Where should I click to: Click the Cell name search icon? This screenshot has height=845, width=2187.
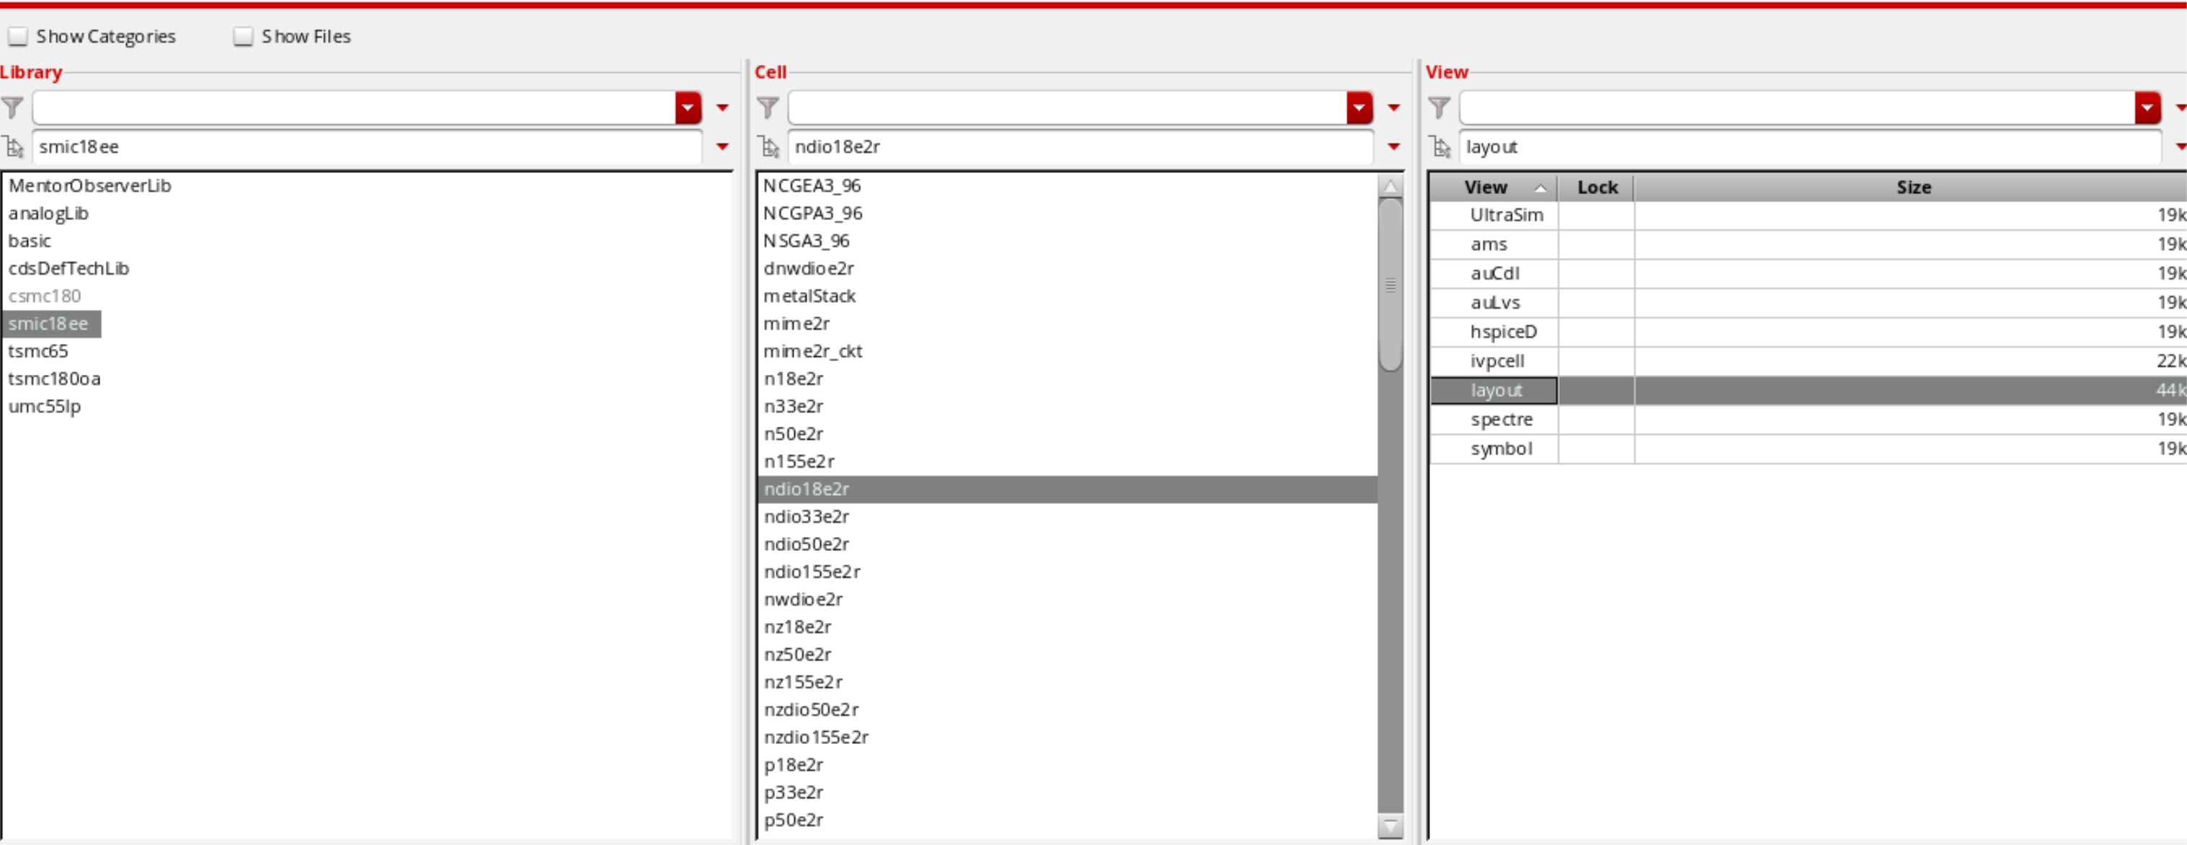[769, 147]
